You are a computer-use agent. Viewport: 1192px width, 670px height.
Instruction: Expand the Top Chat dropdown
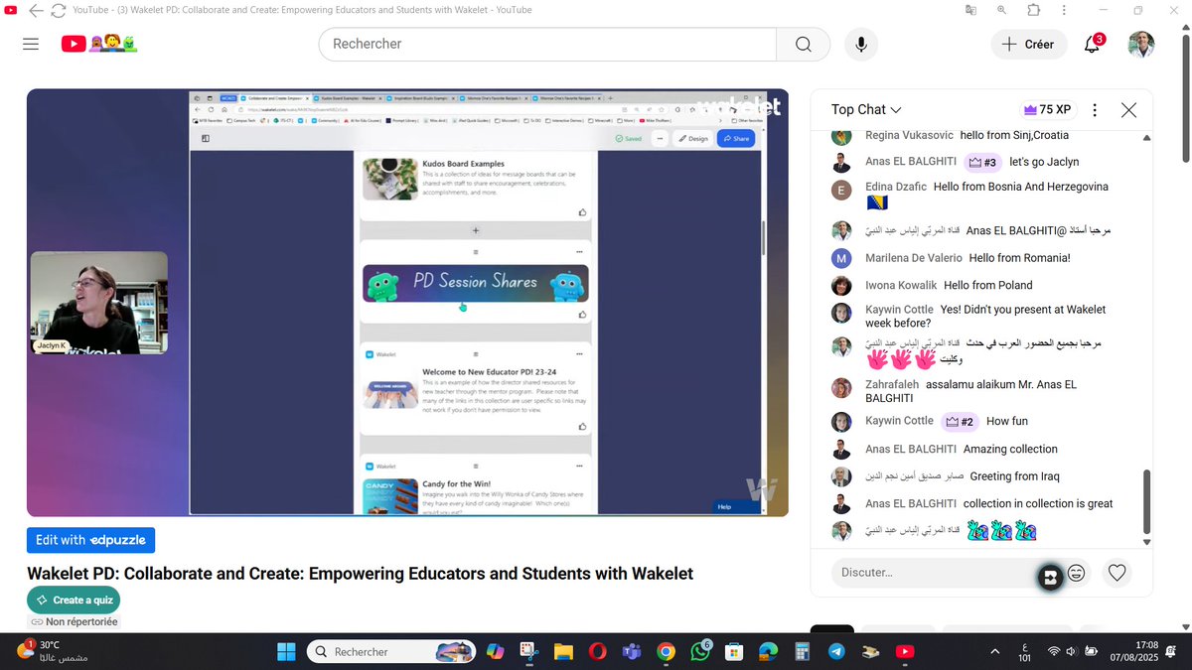click(866, 110)
